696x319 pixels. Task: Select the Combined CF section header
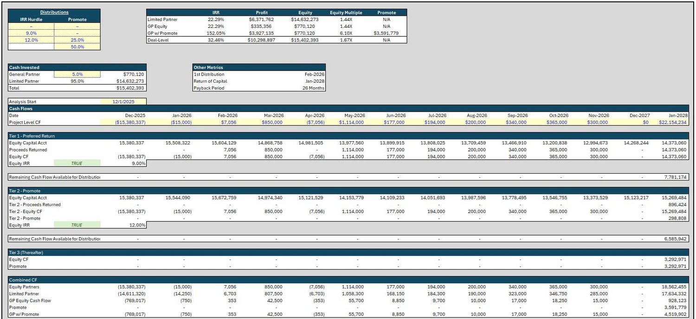click(x=348, y=280)
